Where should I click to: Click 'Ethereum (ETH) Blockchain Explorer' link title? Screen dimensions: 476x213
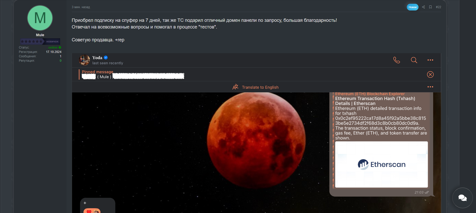[x=370, y=94]
